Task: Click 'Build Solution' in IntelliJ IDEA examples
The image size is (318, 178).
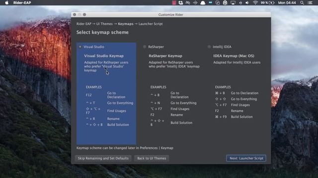Action: click(242, 117)
